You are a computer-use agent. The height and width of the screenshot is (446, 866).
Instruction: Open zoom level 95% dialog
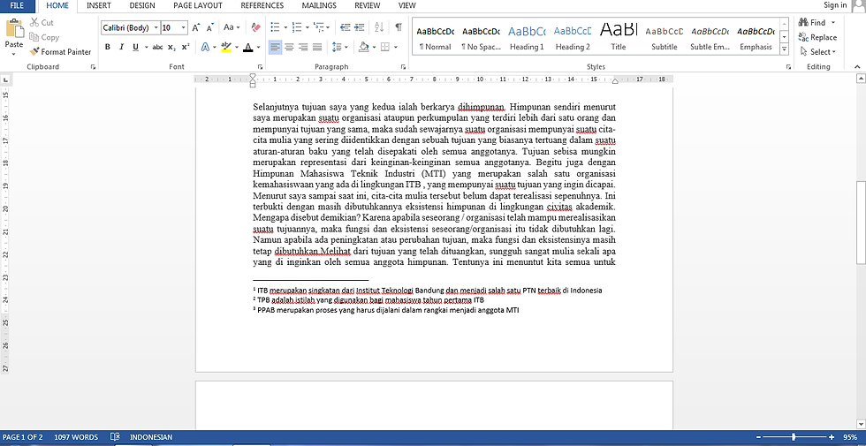pyautogui.click(x=851, y=436)
